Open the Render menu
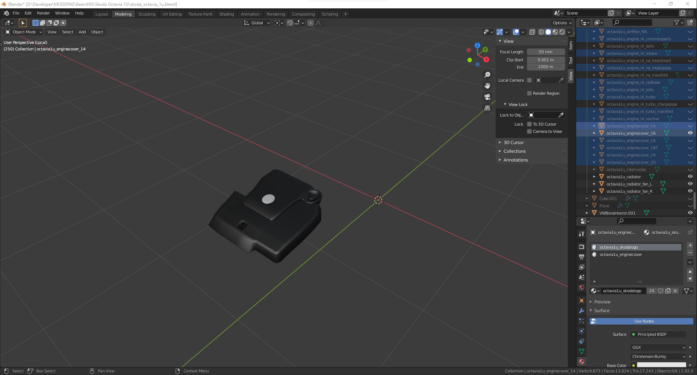The width and height of the screenshot is (697, 375). click(x=43, y=13)
